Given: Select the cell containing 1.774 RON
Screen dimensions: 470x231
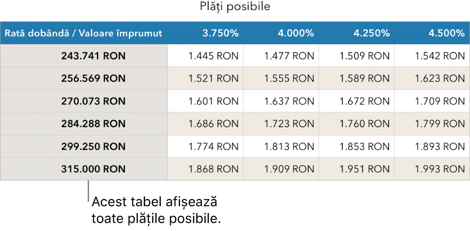Looking at the screenshot, I should tap(213, 147).
